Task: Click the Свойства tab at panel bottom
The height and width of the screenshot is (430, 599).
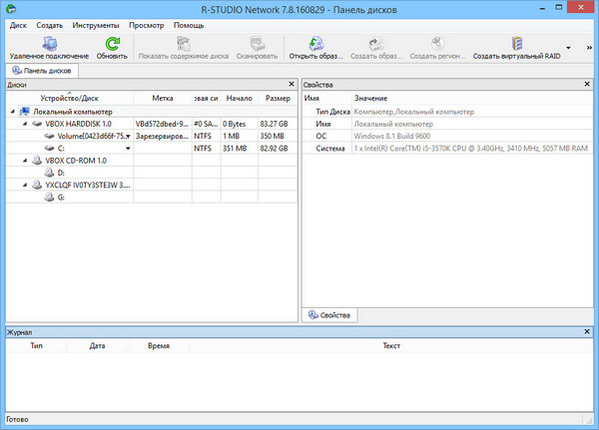Action: click(x=334, y=315)
